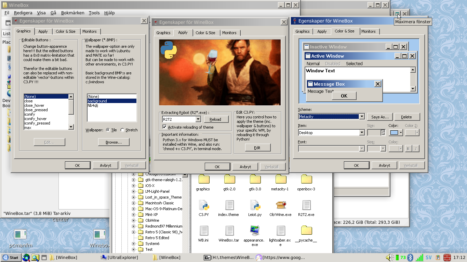467x262 pixels.
Task: Select the C3.PY Python file icon
Action: [204, 205]
